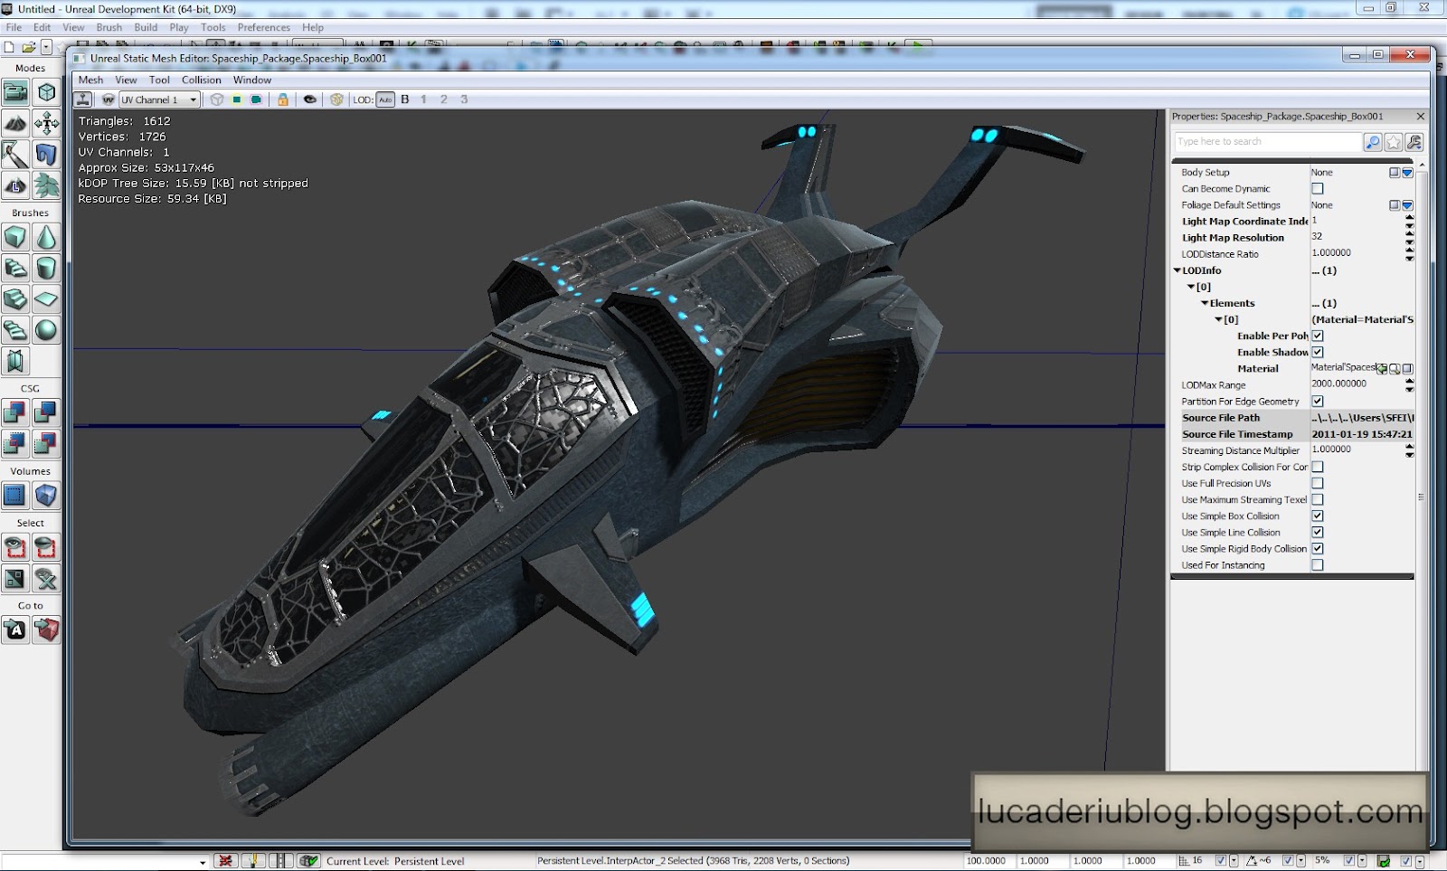Uncheck Partition For Edge Geometry
Screen dimensions: 1447x871
1318,402
